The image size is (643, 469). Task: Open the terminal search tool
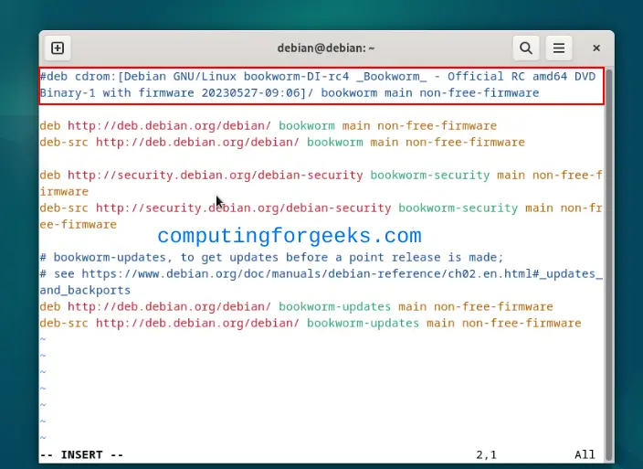(526, 48)
